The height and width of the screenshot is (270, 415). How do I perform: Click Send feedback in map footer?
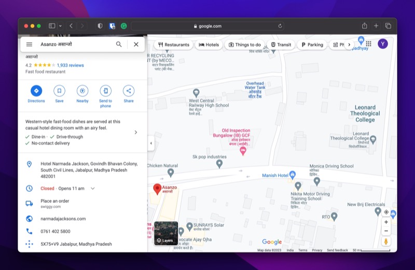click(337, 250)
